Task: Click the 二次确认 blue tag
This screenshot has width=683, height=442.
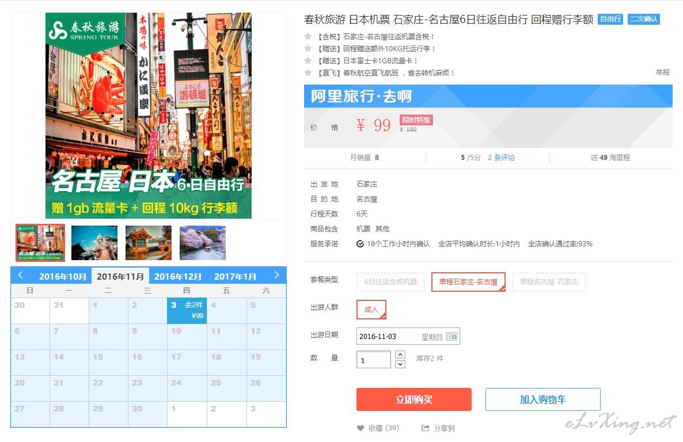Action: (644, 19)
